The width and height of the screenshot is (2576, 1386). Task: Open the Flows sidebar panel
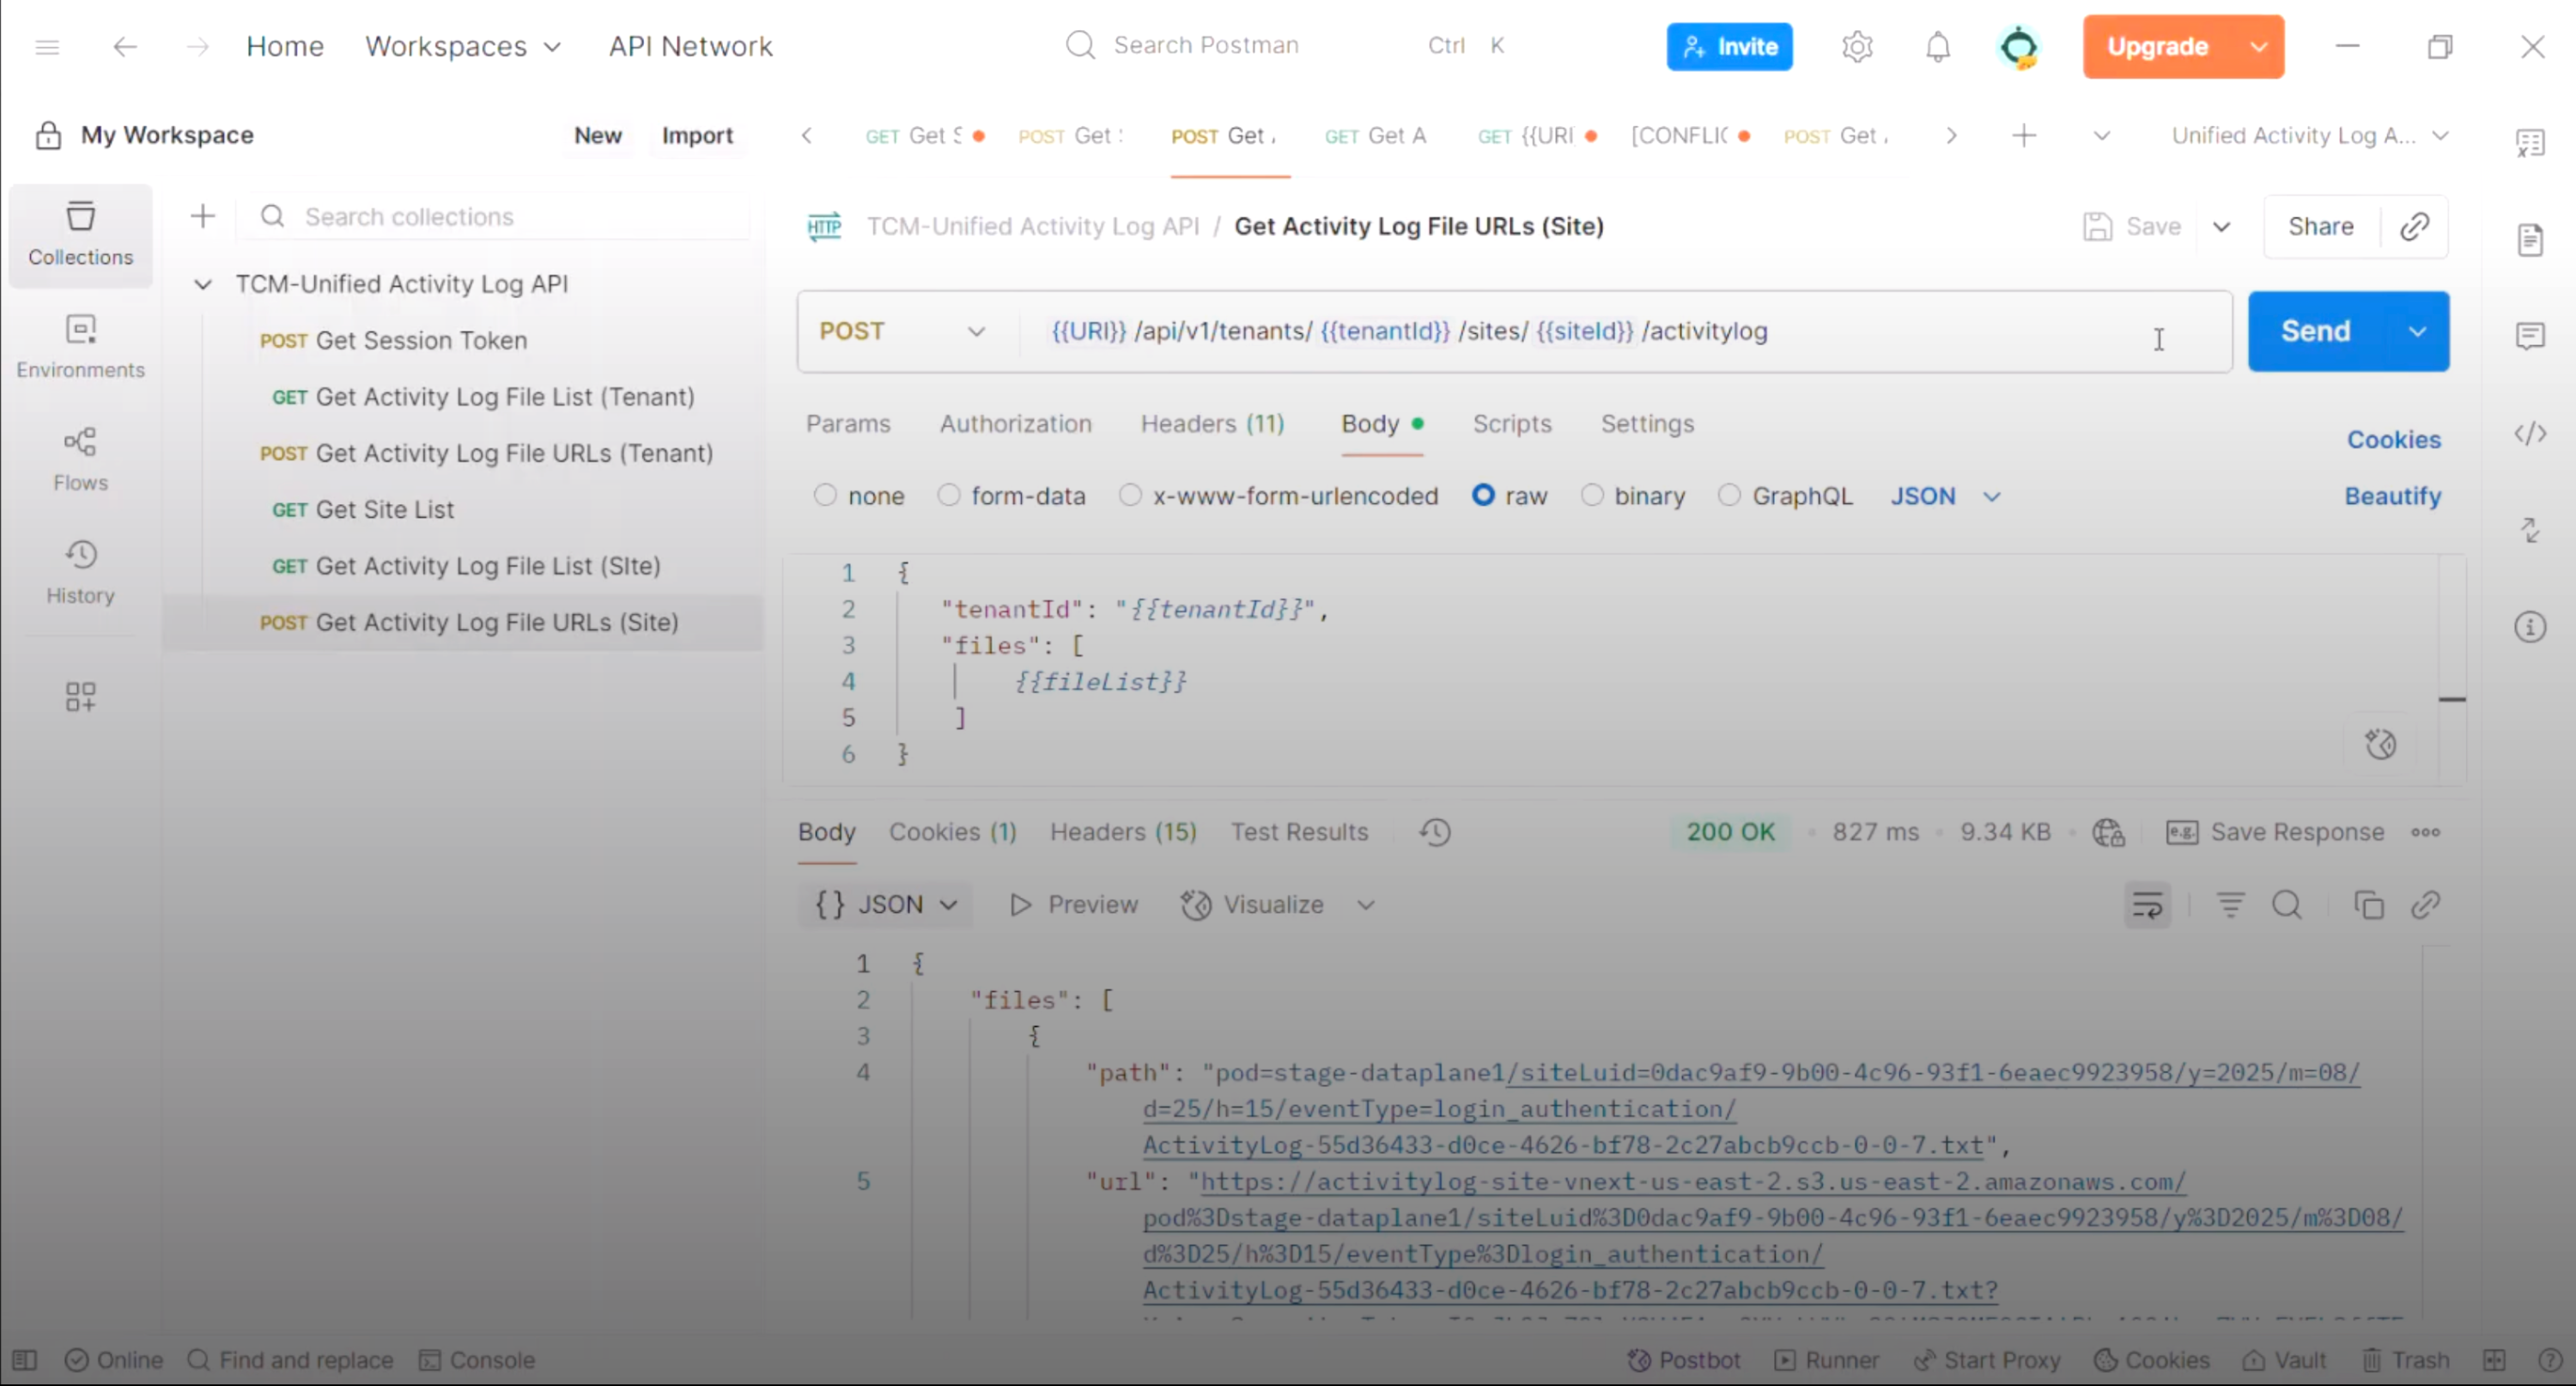click(x=80, y=458)
